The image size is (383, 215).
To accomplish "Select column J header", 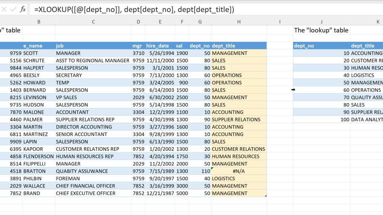I will pos(321,21).
